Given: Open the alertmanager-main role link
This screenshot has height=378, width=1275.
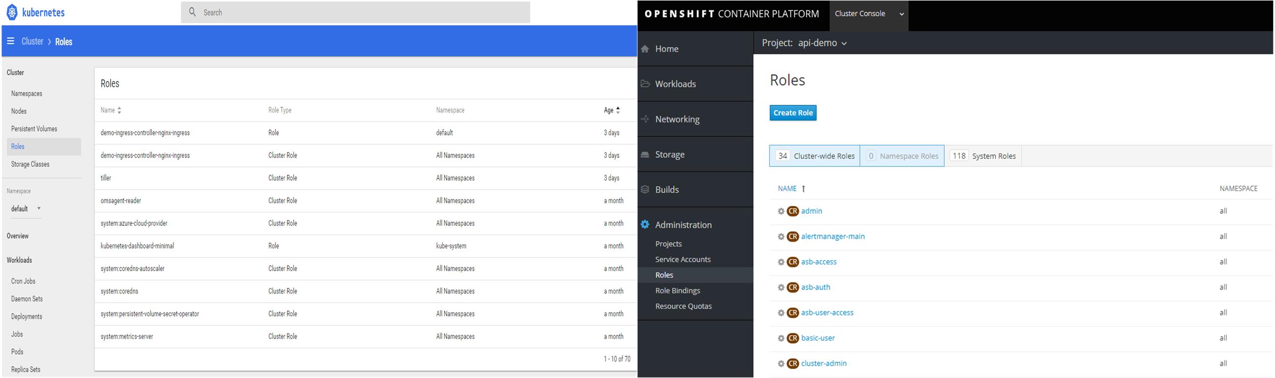Looking at the screenshot, I should point(833,236).
